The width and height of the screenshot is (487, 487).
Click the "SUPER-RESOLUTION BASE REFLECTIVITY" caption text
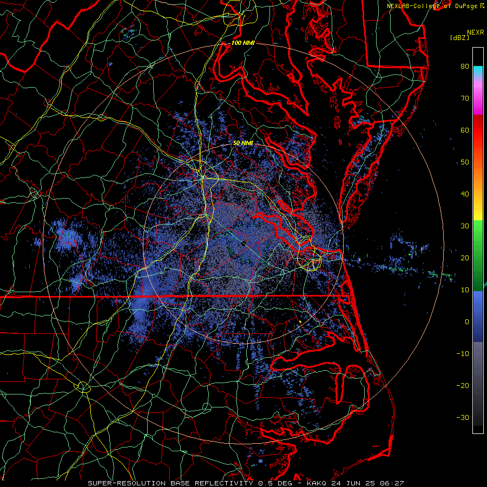[x=170, y=483]
